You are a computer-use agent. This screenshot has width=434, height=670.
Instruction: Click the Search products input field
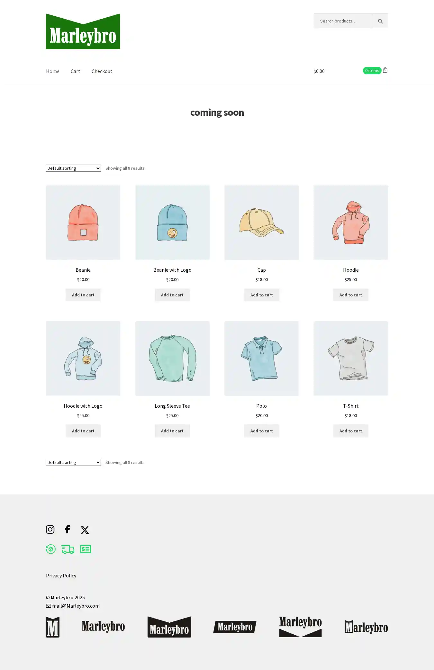343,21
